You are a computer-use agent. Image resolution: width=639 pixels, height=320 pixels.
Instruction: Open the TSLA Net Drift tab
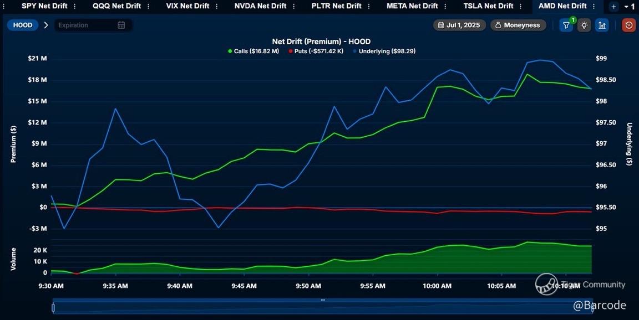[488, 6]
